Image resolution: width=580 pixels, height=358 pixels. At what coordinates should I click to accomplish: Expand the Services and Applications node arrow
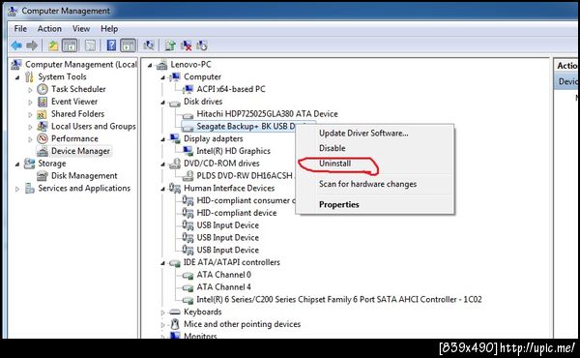[17, 189]
